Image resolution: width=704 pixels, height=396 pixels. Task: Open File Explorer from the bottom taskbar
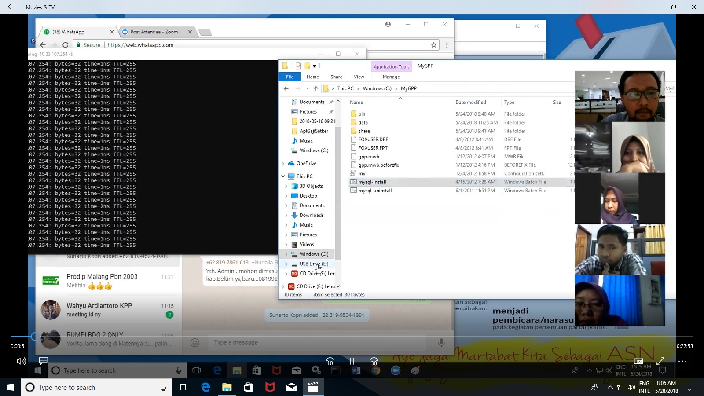tap(227, 387)
